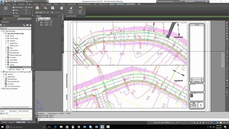Collapse the Data Shortcuts node
This screenshot has width=229, height=129.
(x=1, y=72)
